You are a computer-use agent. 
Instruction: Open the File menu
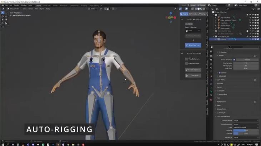click(x=6, y=5)
